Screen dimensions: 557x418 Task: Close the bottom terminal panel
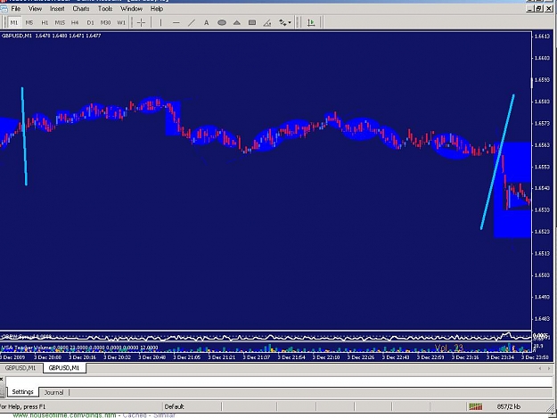(2, 380)
